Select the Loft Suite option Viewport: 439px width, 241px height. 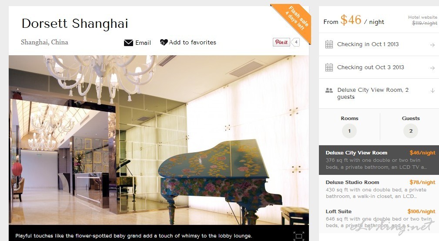(379, 218)
